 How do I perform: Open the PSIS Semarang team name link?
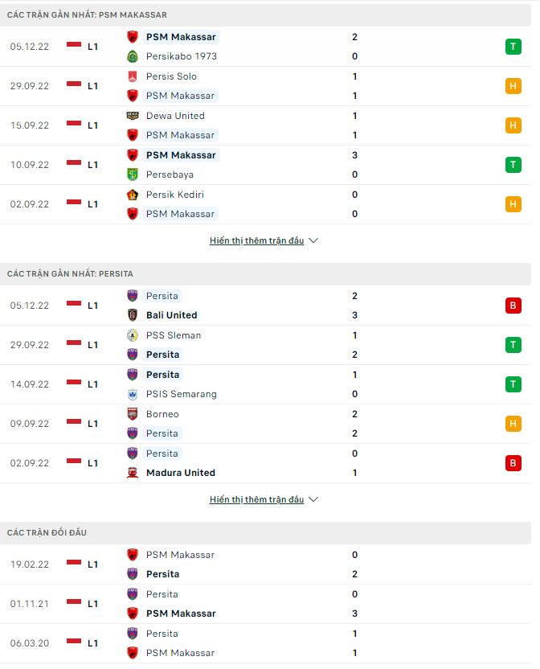tap(181, 394)
